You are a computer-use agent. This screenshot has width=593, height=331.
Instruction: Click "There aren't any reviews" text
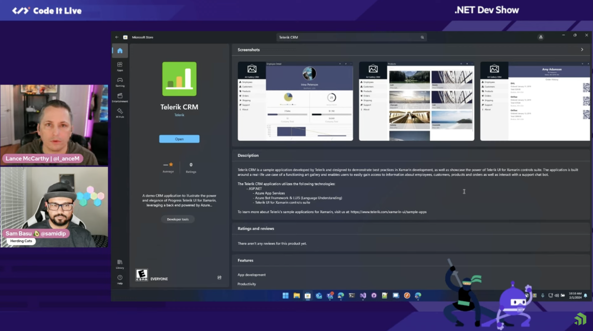point(272,243)
